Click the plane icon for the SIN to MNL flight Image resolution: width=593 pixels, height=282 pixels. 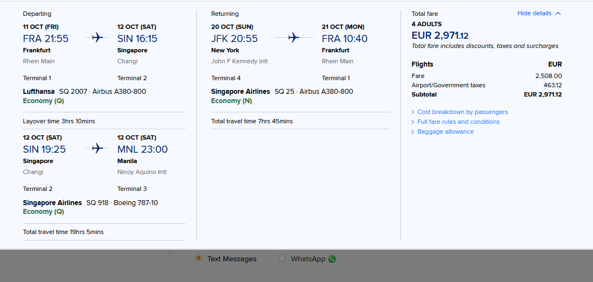(x=97, y=148)
